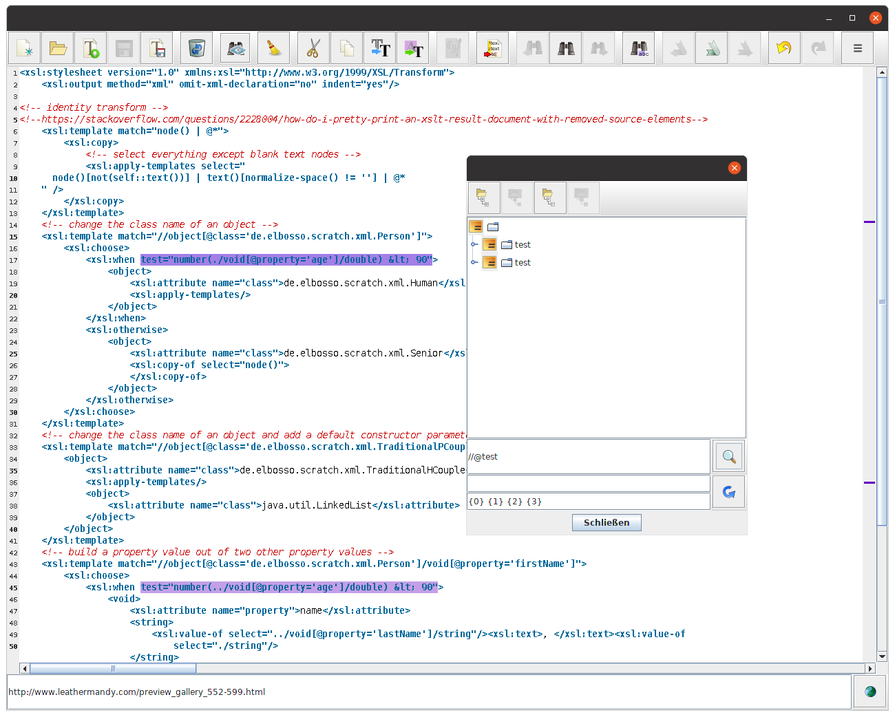Expand the first test tree node

(x=474, y=244)
